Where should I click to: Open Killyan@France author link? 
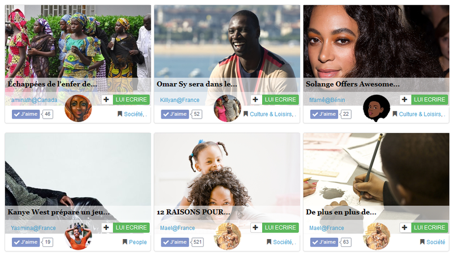(x=180, y=100)
